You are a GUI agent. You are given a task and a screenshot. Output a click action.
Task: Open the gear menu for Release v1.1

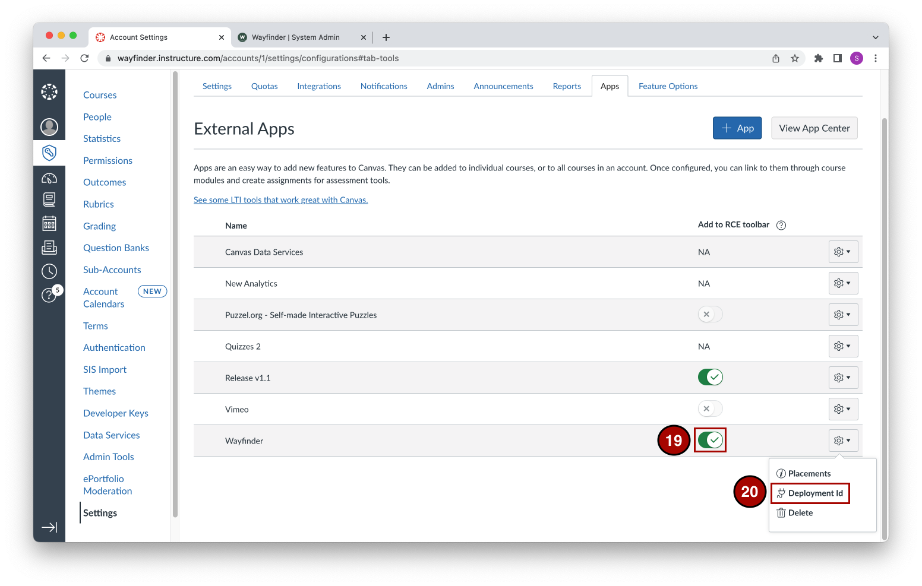click(x=843, y=378)
